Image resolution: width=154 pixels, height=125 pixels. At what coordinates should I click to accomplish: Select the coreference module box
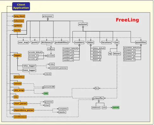click(x=20, y=117)
